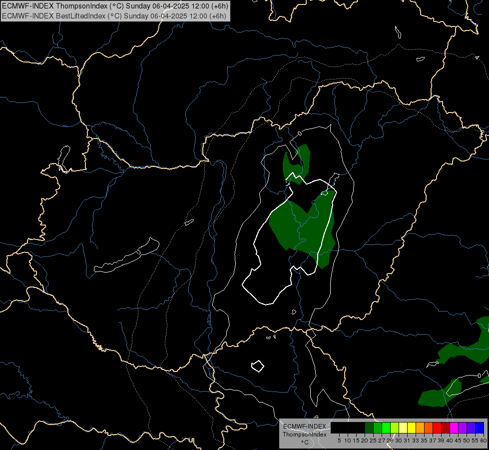Screen dimensions: 489x450
Task: Click the °C unit label in legend
Action: tap(305, 442)
